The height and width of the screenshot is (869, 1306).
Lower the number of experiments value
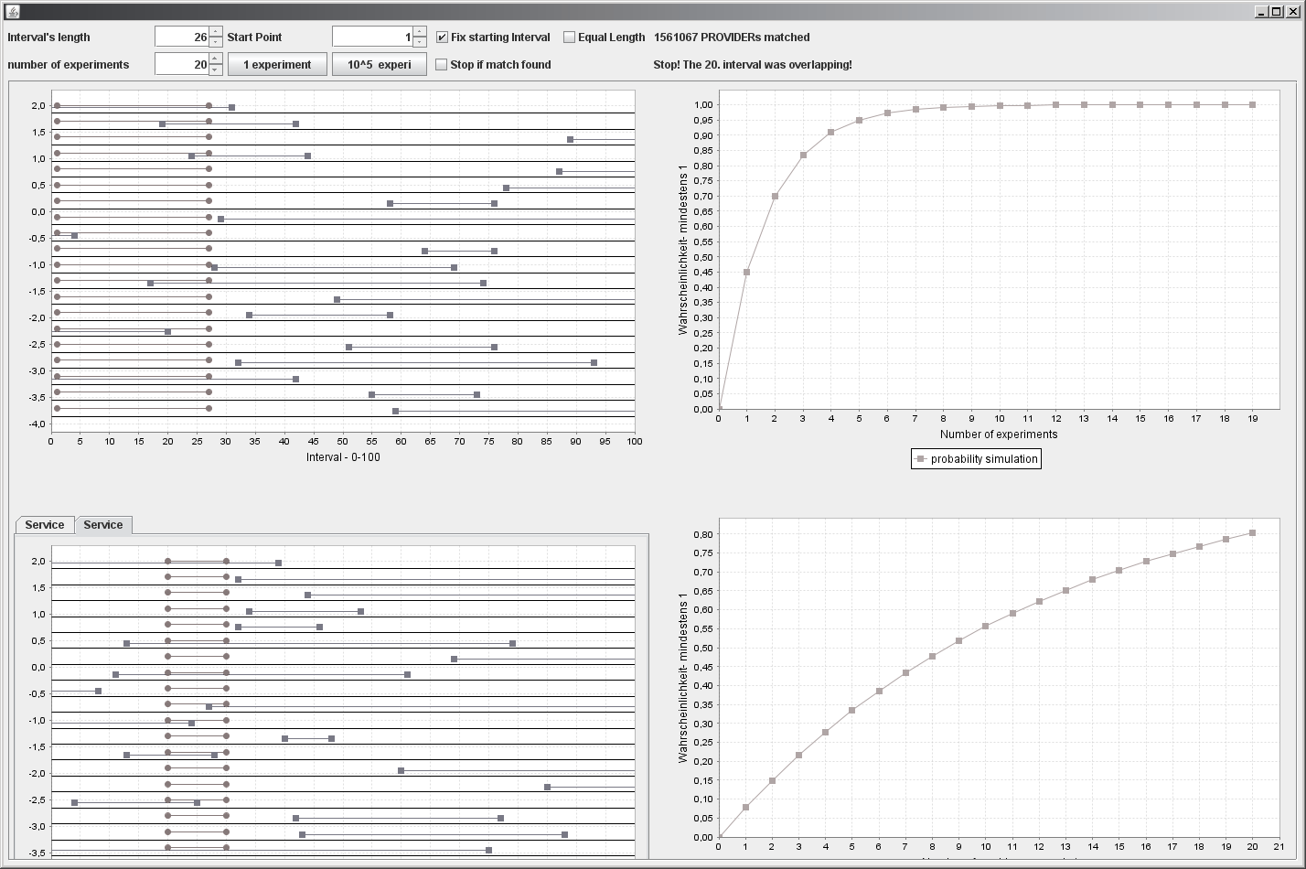216,70
